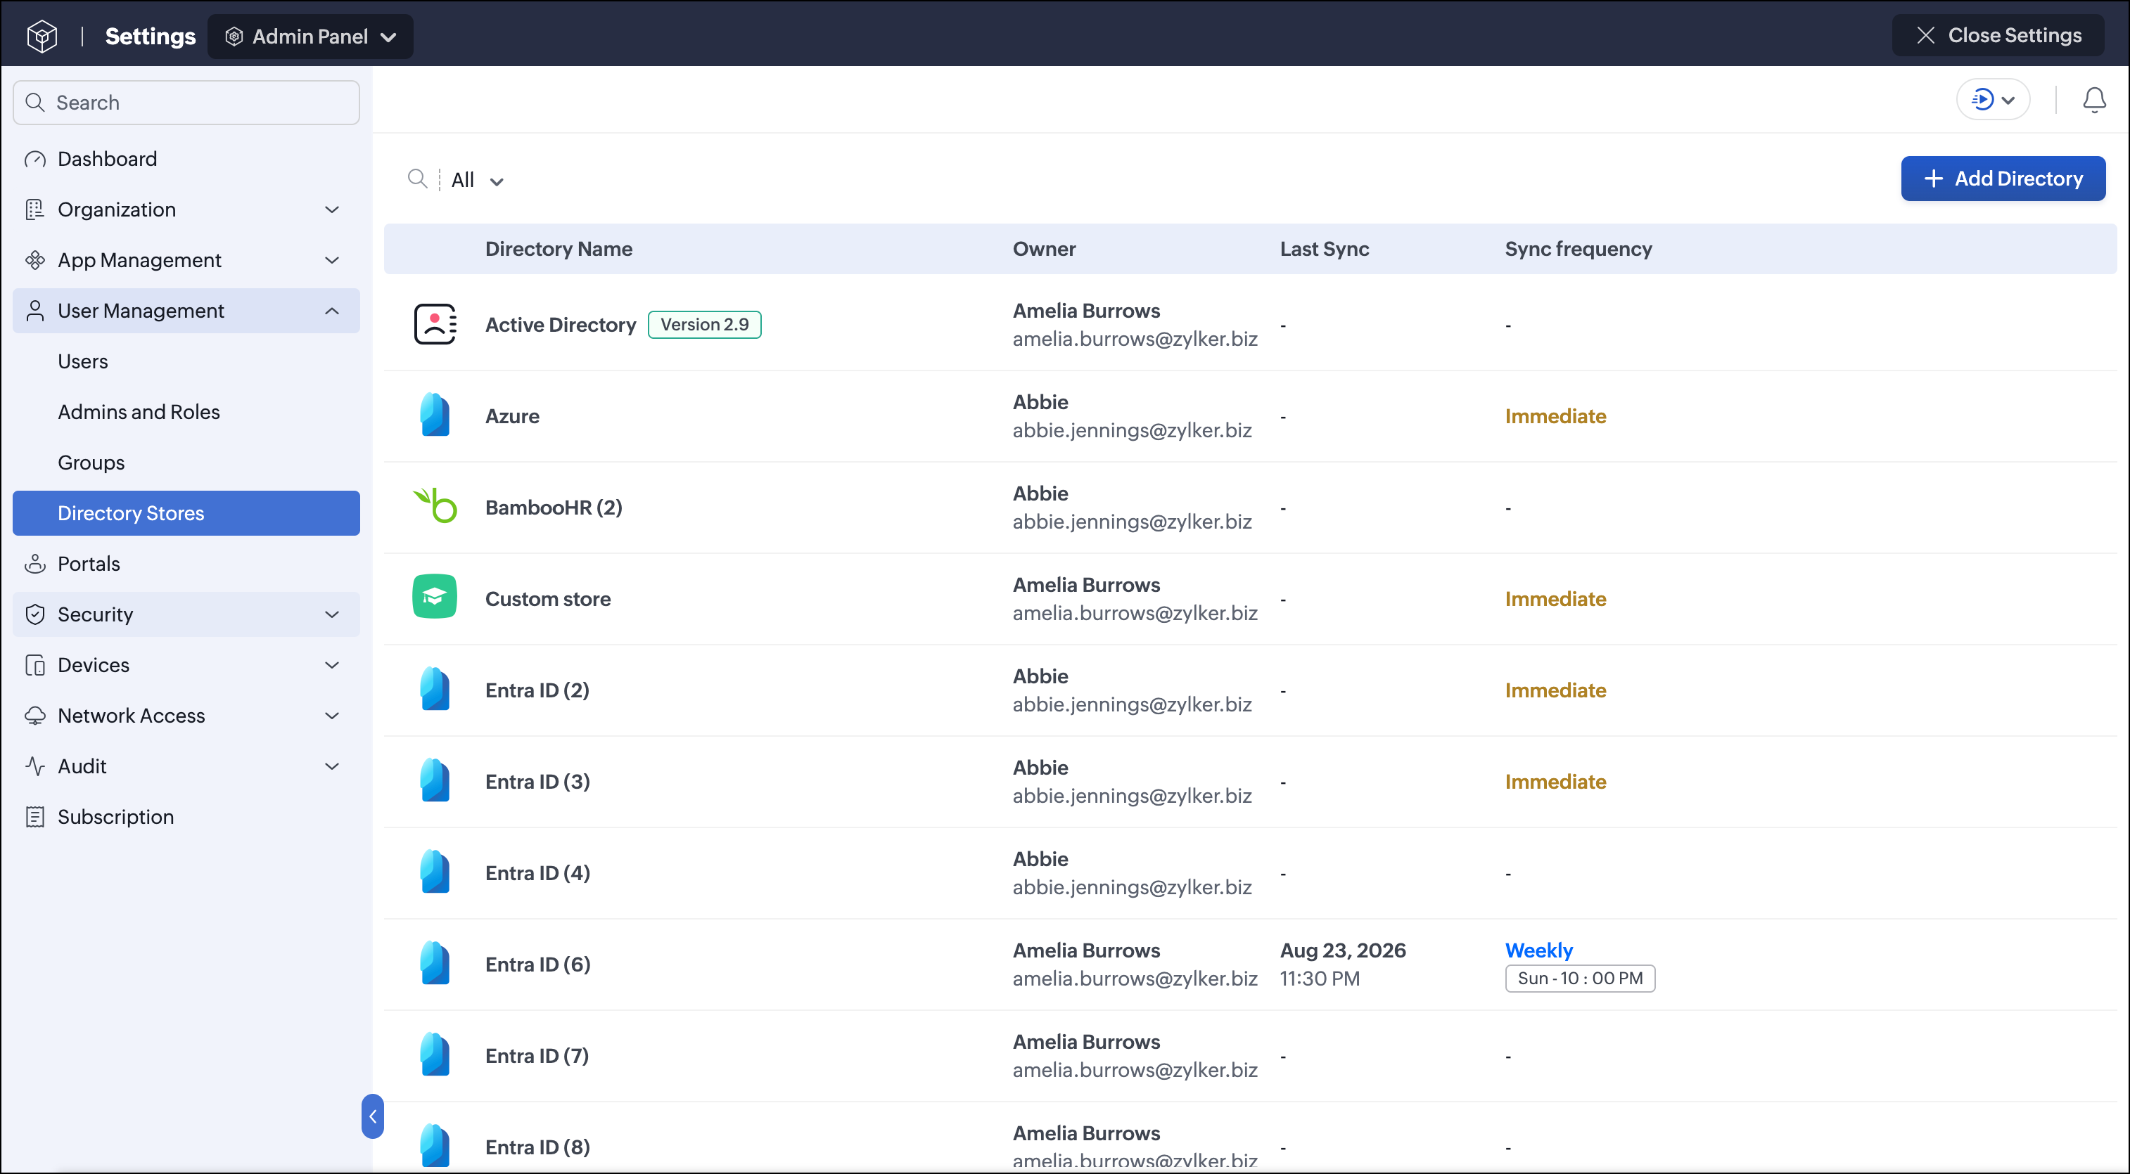The height and width of the screenshot is (1174, 2130).
Task: Open the Active Directory entry
Action: [x=561, y=325]
